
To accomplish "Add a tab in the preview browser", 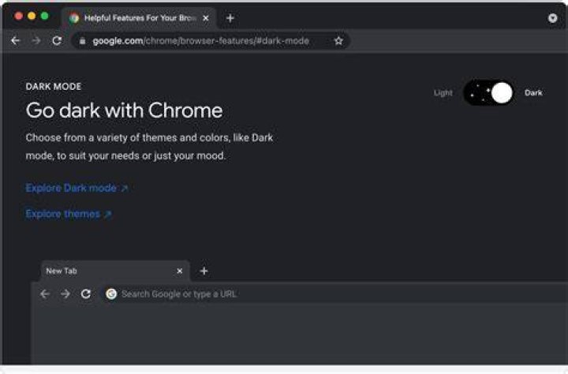I will click(x=204, y=271).
